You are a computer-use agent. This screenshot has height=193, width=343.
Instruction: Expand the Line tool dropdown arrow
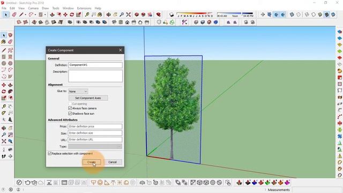[x=25, y=14]
